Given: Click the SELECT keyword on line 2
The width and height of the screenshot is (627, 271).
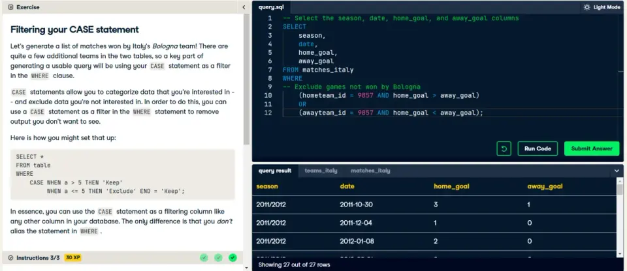Looking at the screenshot, I should (295, 27).
